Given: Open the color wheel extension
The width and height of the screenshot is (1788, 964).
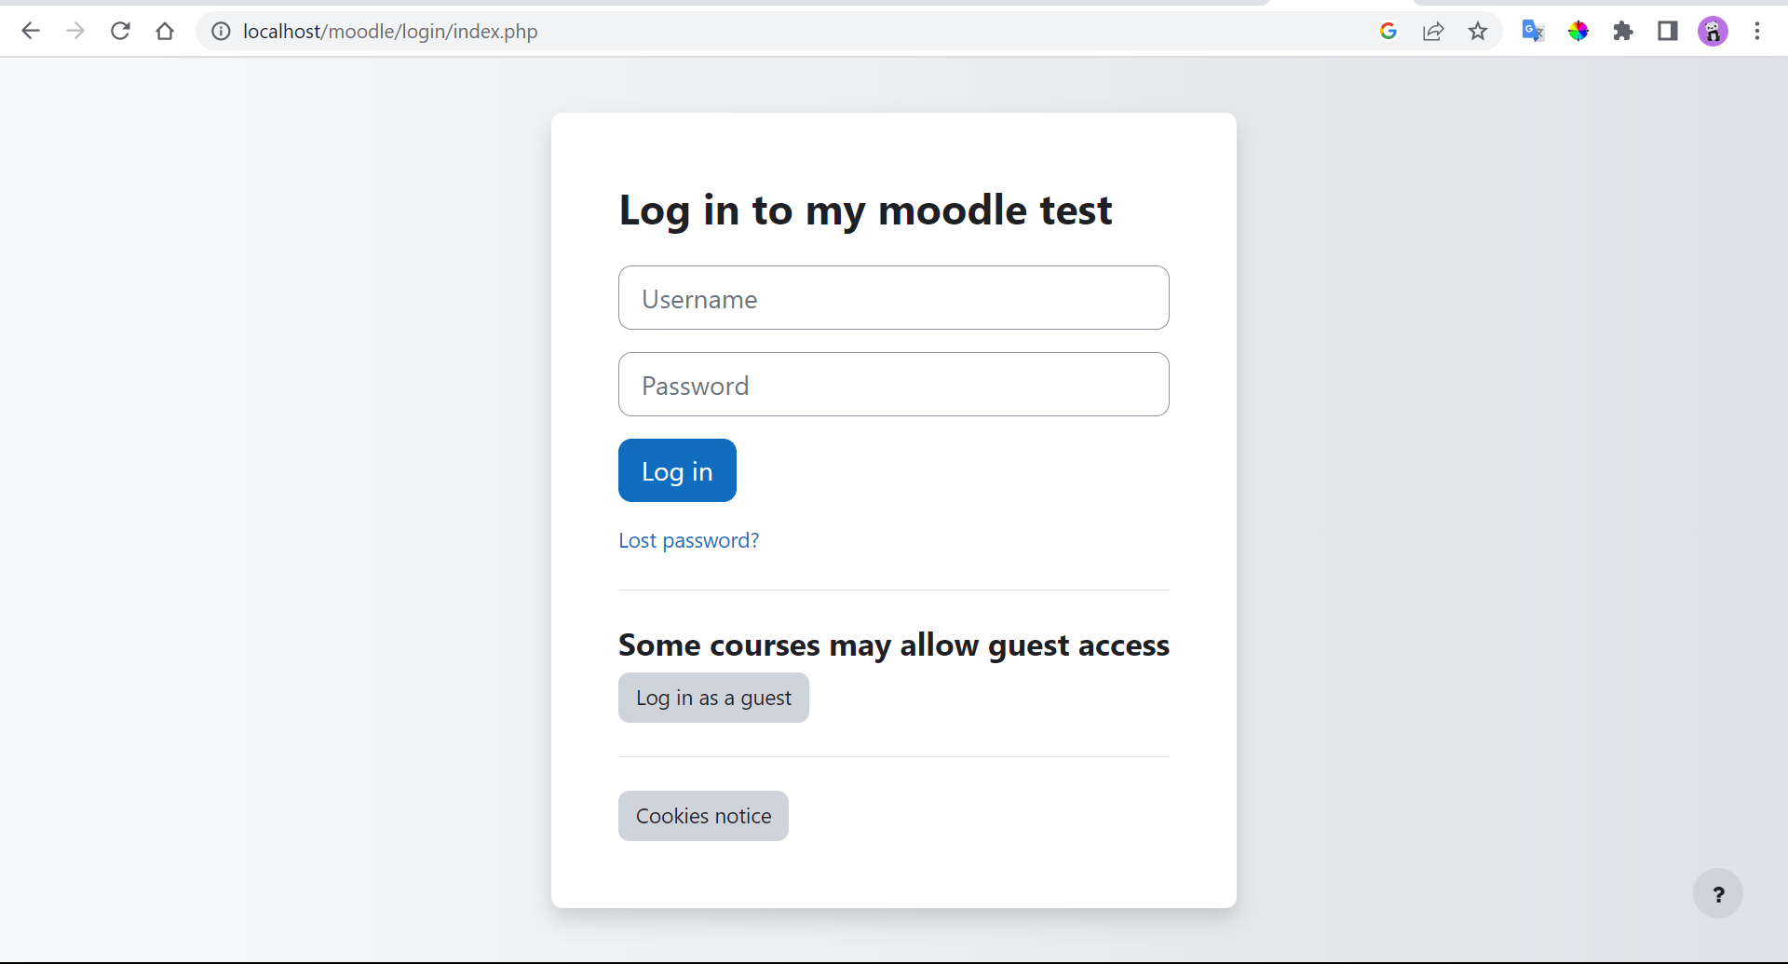Looking at the screenshot, I should pos(1578,31).
